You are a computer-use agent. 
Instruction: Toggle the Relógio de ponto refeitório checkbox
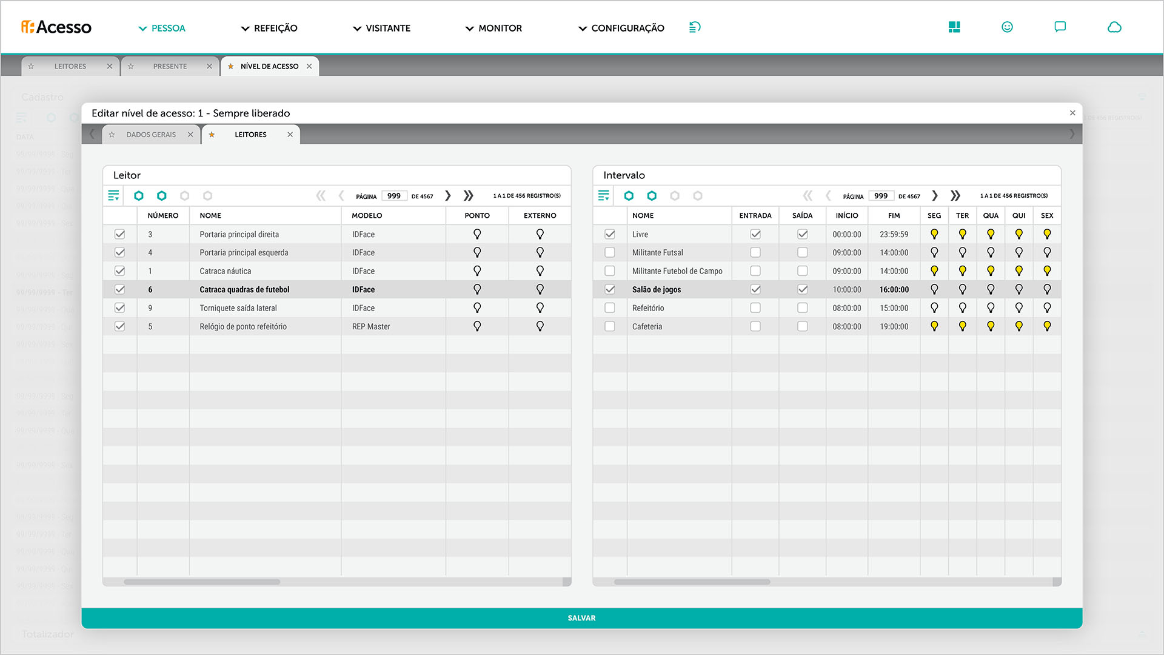tap(119, 326)
